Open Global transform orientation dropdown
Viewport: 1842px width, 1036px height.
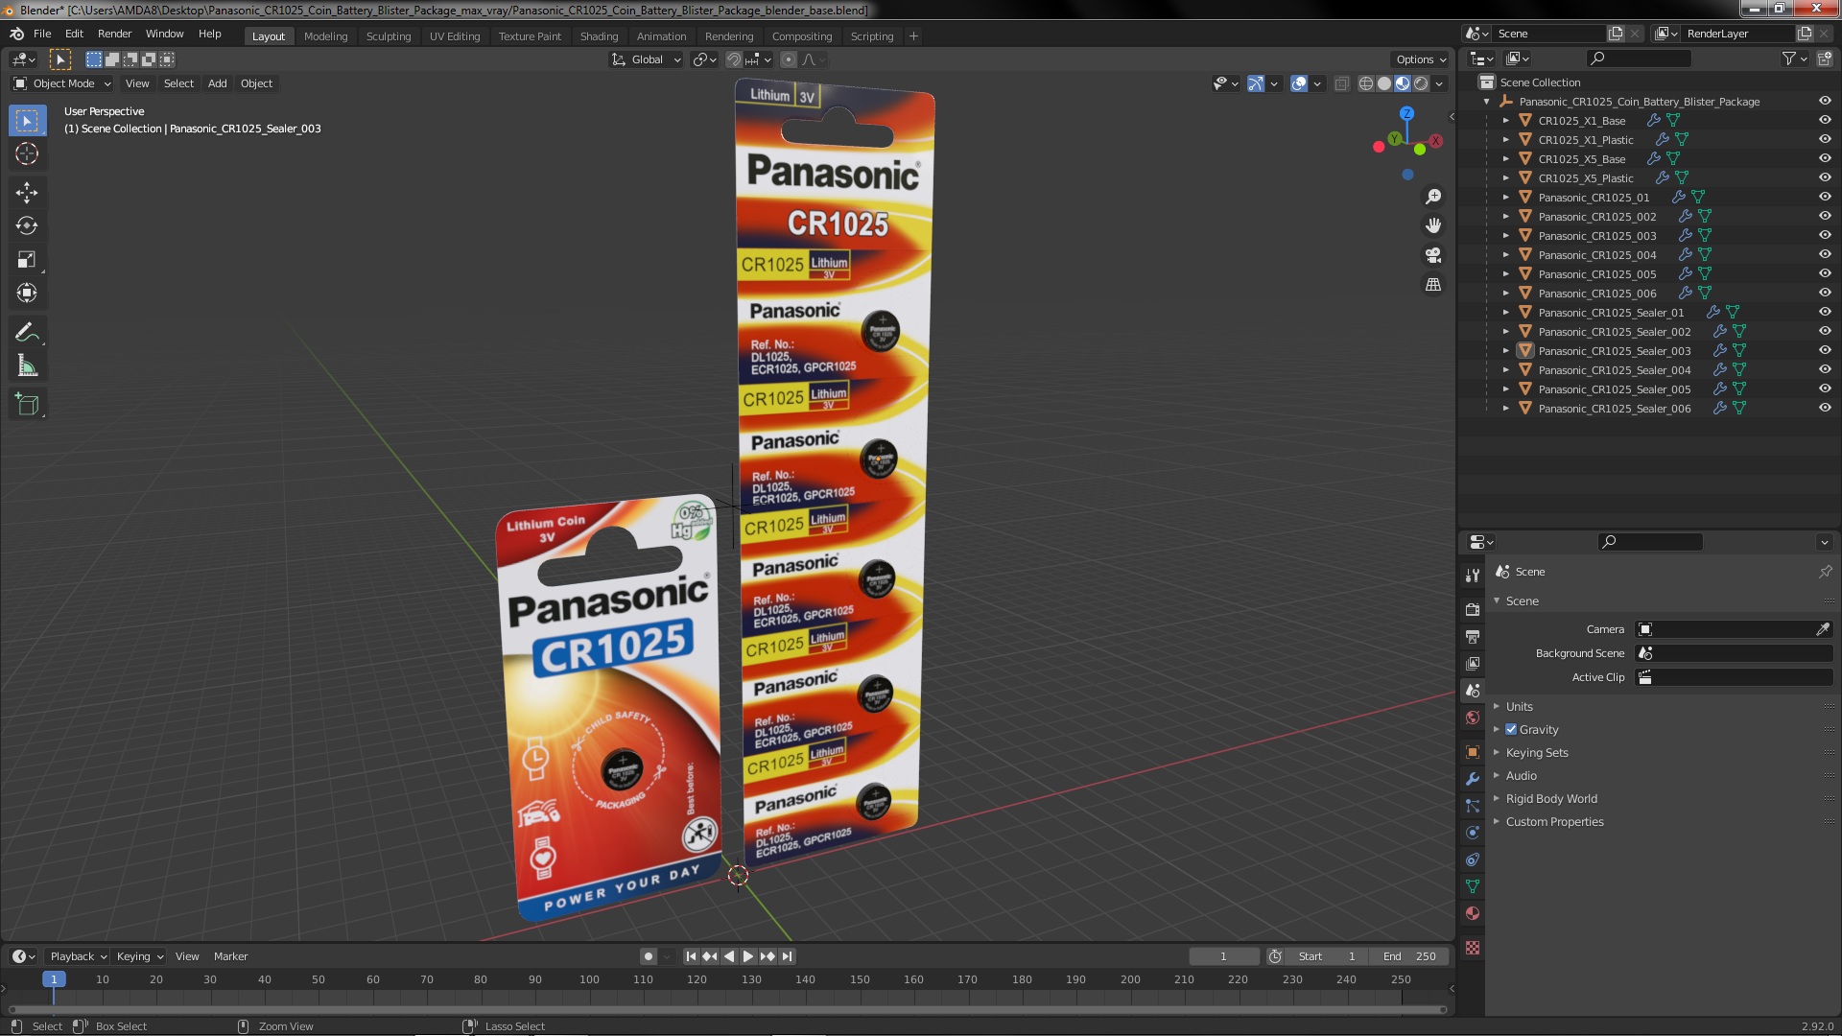tap(647, 59)
